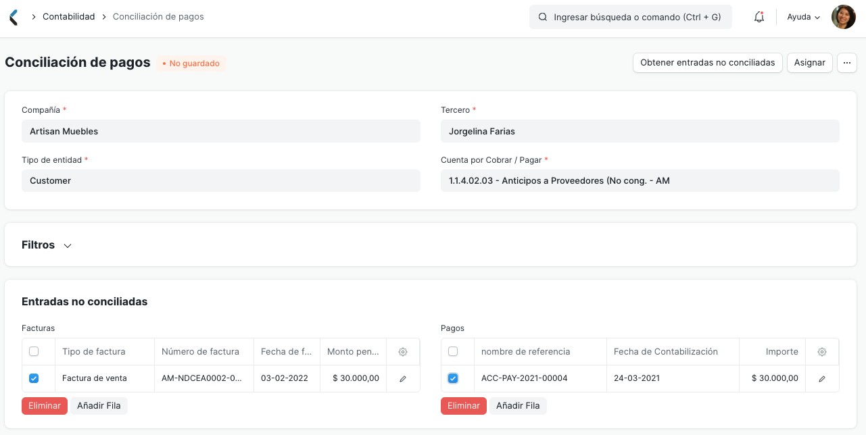Click the $ 30.000,00 cell in Facturas
This screenshot has height=435, width=866.
[x=354, y=378]
